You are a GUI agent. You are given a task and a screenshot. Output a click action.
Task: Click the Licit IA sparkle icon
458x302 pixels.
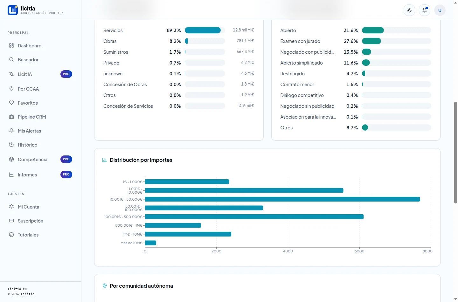point(11,74)
